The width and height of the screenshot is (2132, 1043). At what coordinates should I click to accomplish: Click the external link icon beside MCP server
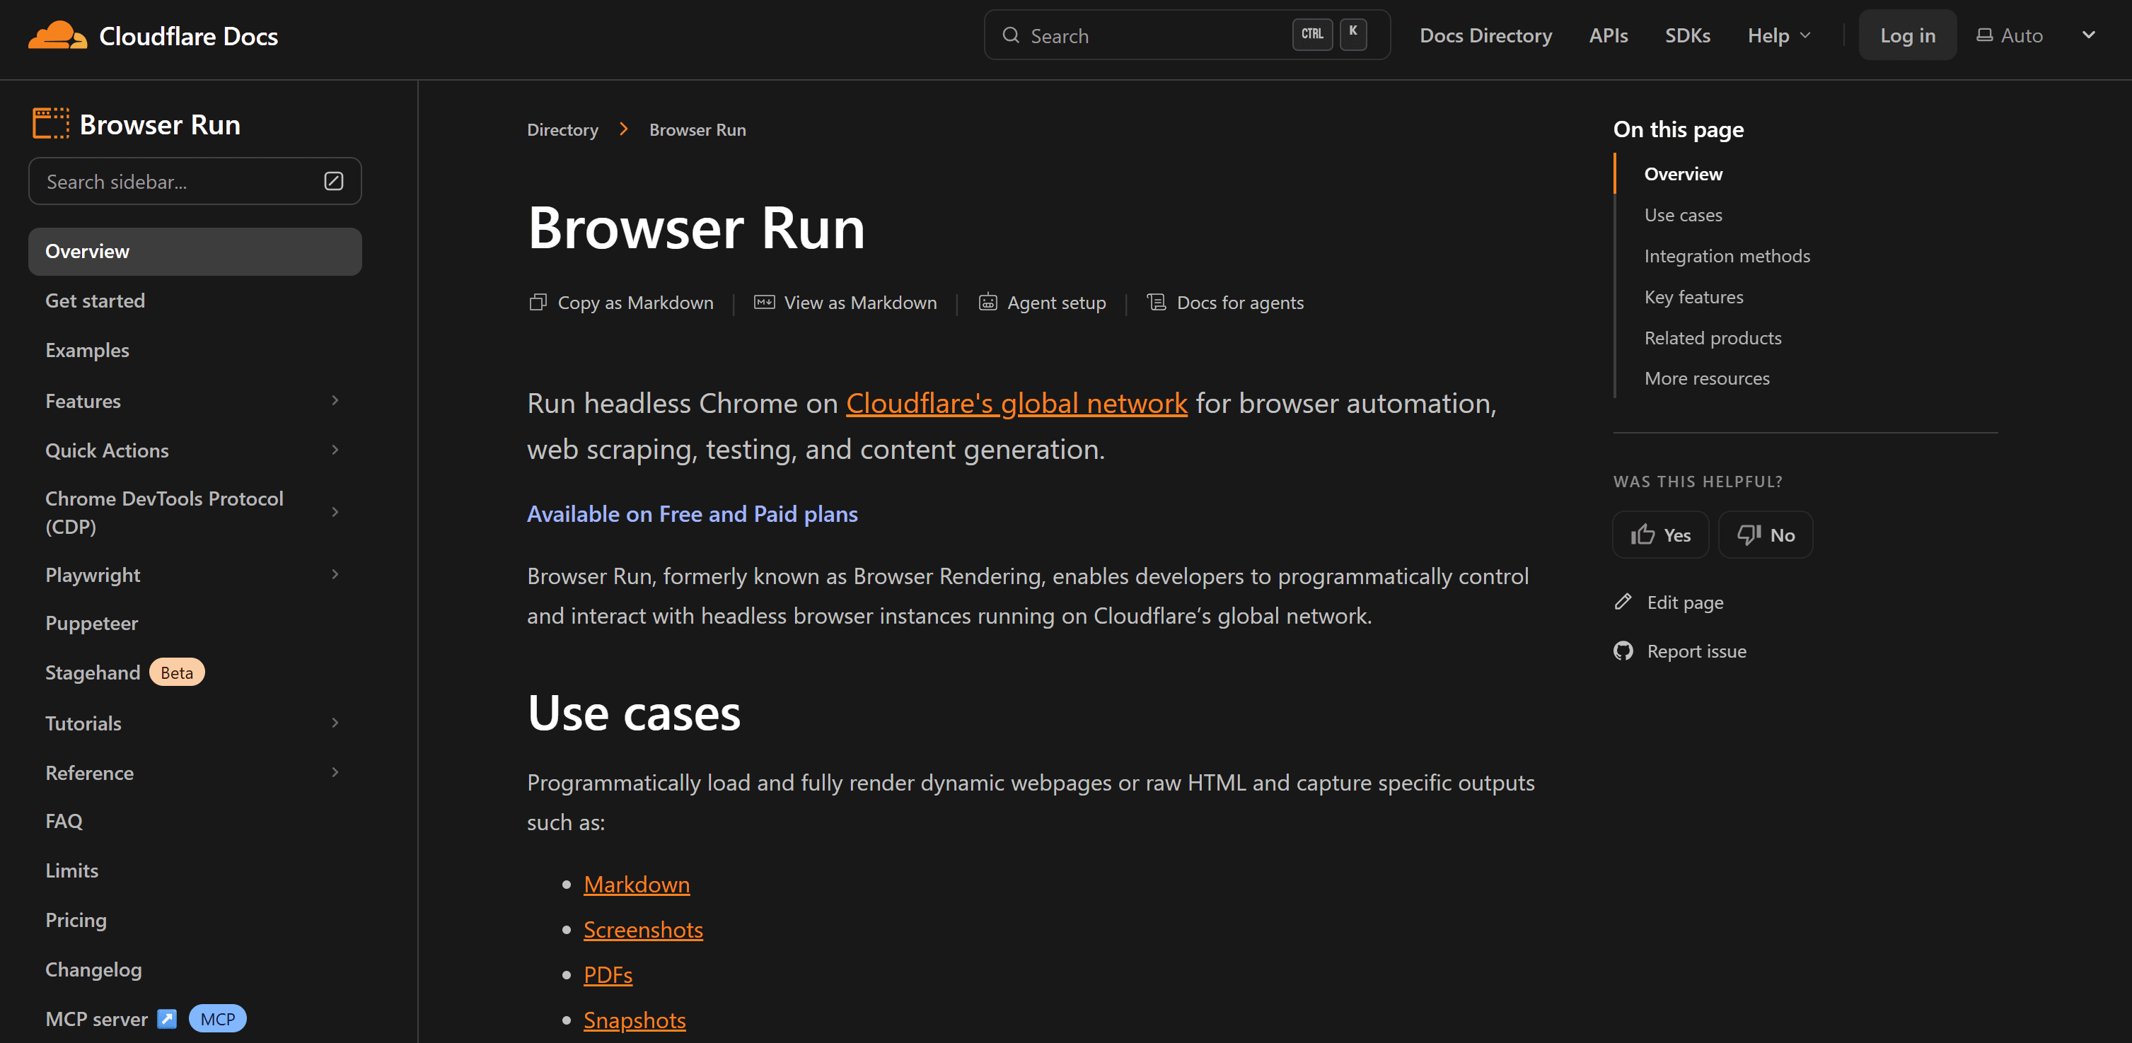tap(167, 1018)
